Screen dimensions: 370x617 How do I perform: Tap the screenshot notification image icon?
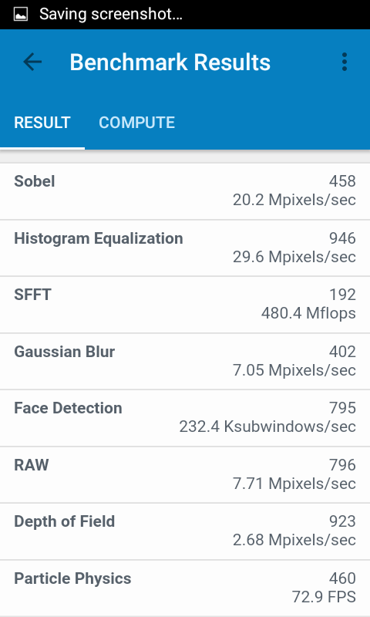21,15
